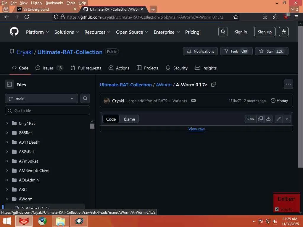This screenshot has width=303, height=227.
Task: Open the Pull requests tab
Action: [x=86, y=68]
